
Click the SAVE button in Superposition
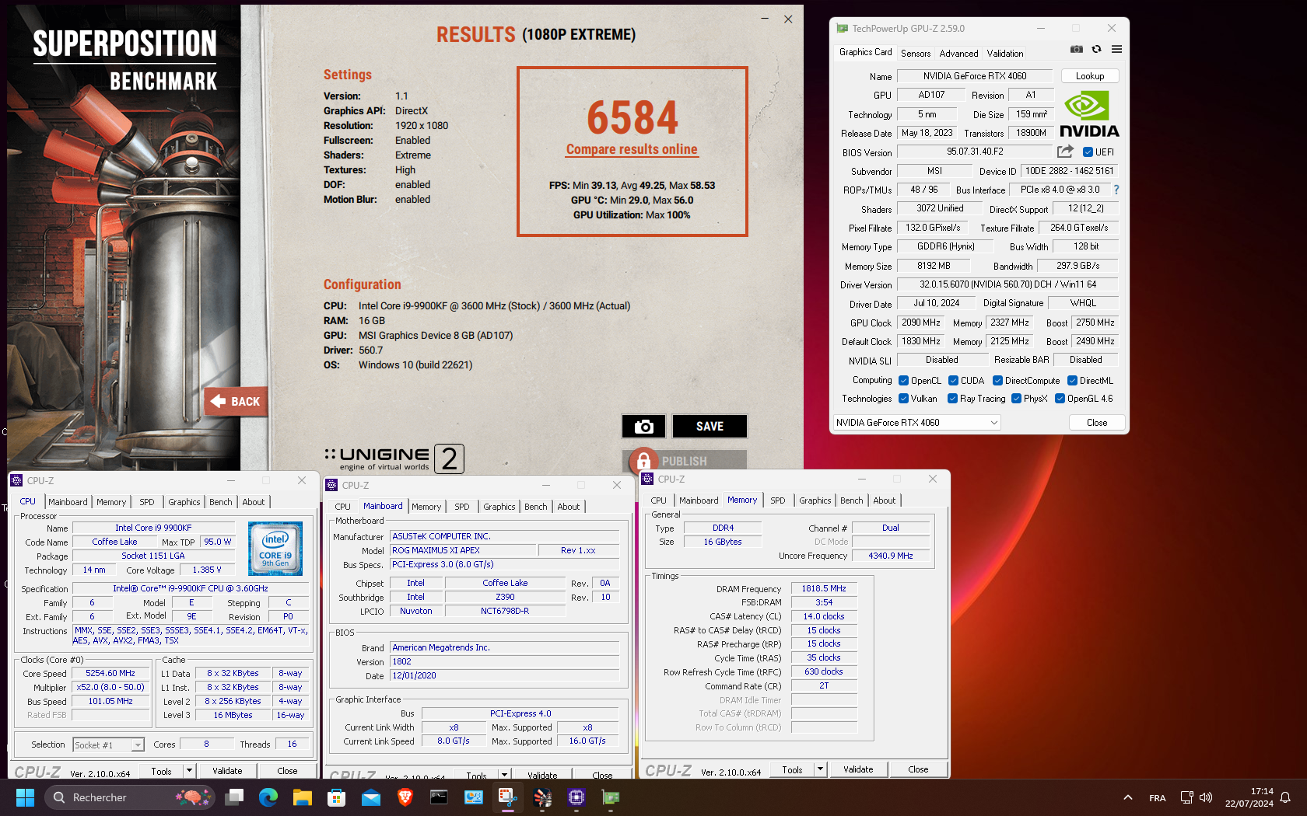[710, 426]
